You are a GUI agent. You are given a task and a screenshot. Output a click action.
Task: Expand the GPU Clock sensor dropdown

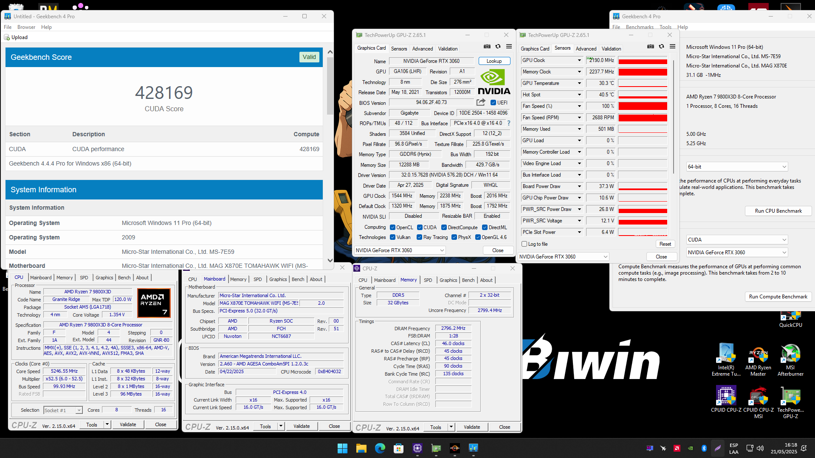coord(579,60)
